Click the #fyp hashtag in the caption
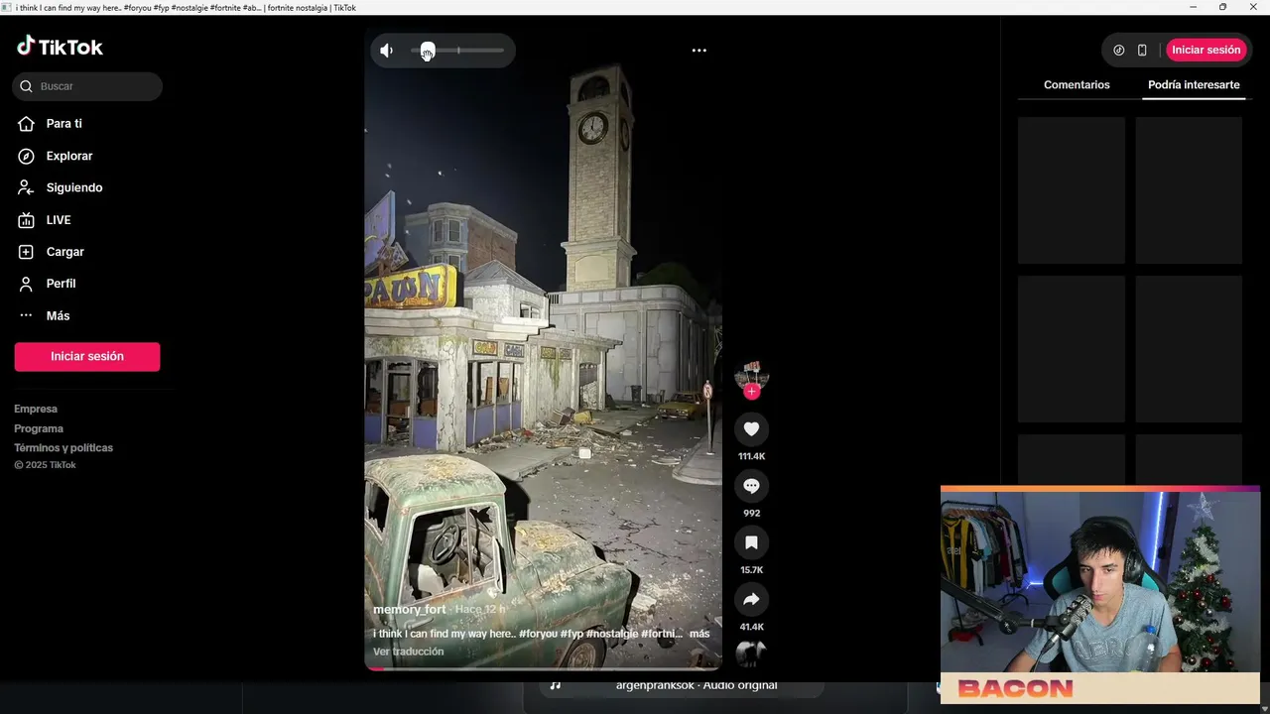Viewport: 1270px width, 714px height. pos(571,634)
